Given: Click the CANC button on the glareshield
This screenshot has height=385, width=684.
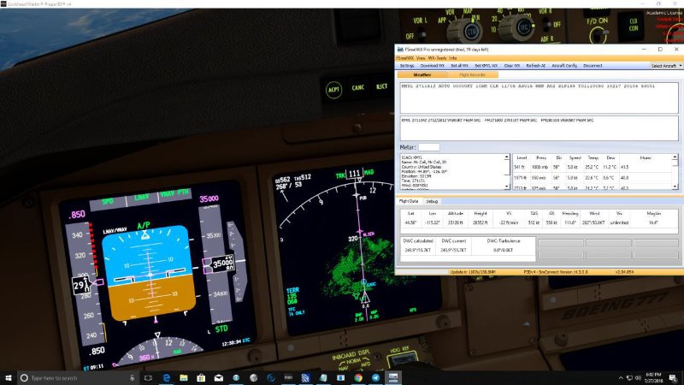Looking at the screenshot, I should [x=357, y=88].
